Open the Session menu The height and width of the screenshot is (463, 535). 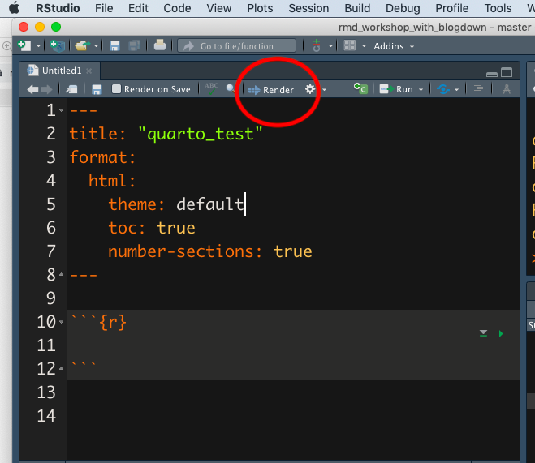(x=308, y=8)
